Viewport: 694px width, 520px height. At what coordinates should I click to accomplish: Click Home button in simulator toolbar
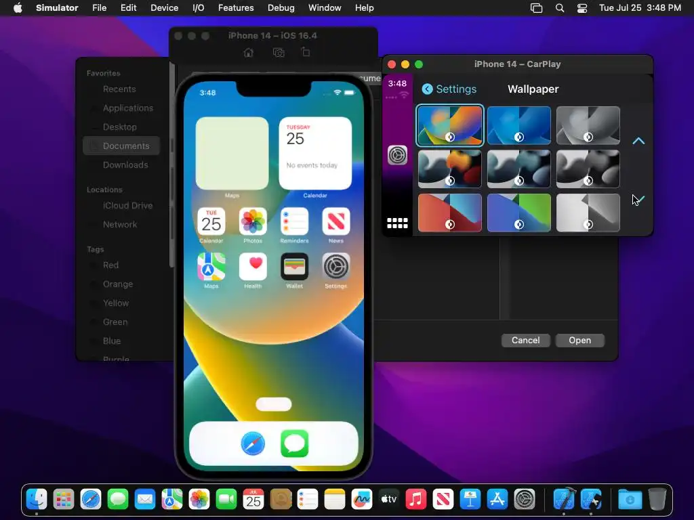(x=248, y=53)
